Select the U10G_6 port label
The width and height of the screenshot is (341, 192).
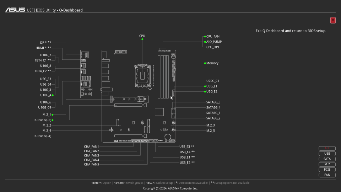point(45,102)
